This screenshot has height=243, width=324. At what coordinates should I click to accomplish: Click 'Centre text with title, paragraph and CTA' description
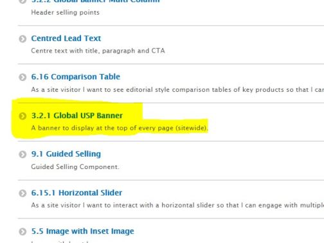tap(98, 51)
